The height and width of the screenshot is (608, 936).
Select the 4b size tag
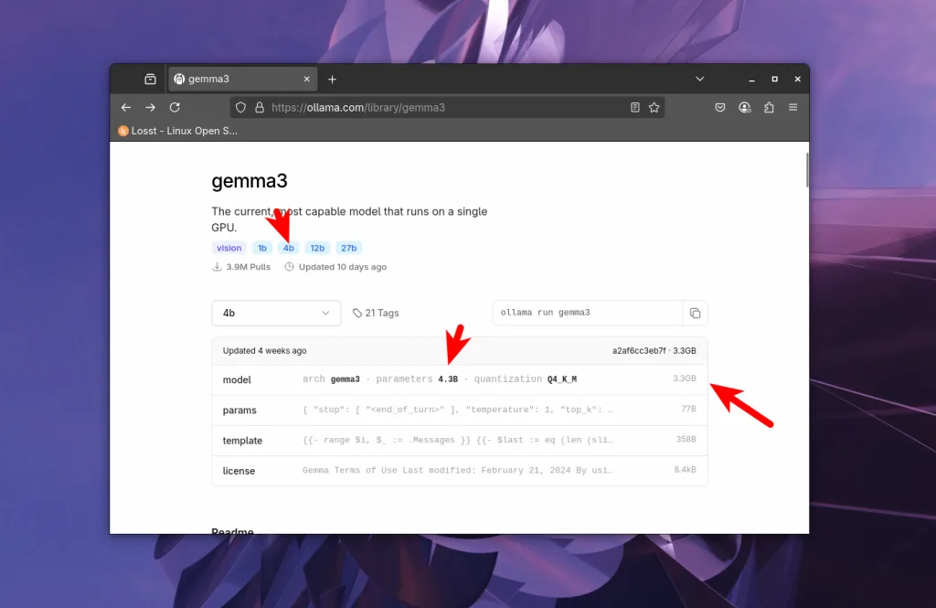288,248
